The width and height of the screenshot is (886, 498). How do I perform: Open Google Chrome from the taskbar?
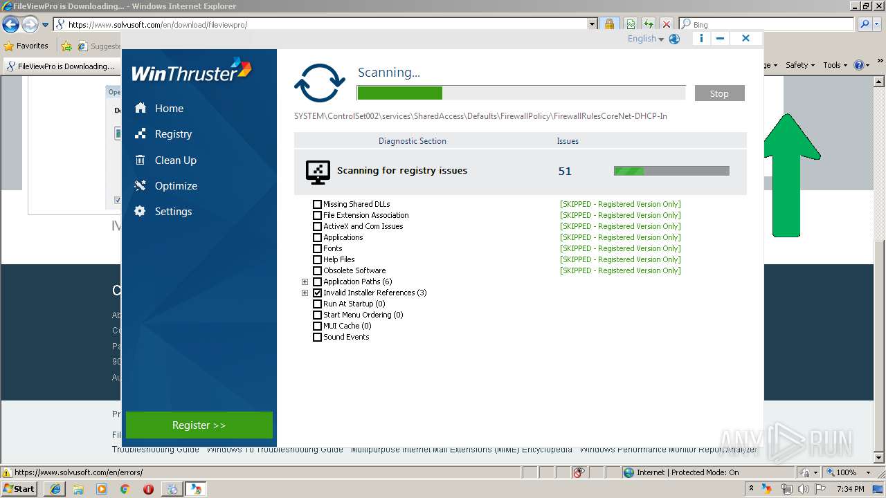[125, 488]
